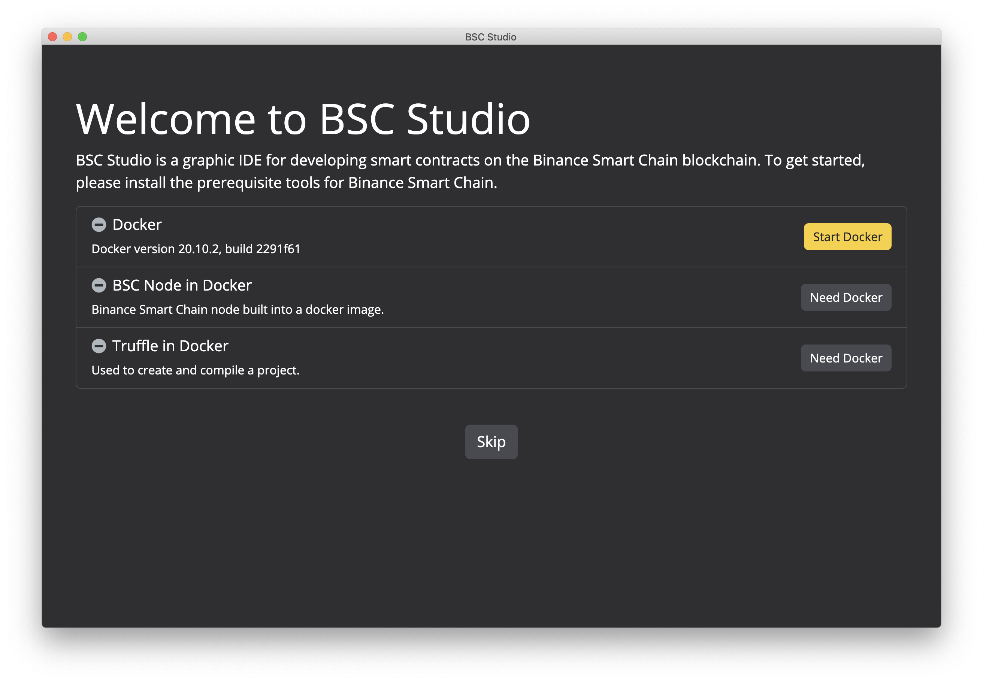Screen dimensions: 983x683
Task: Click Need Docker for BSC Node
Action: pos(846,297)
